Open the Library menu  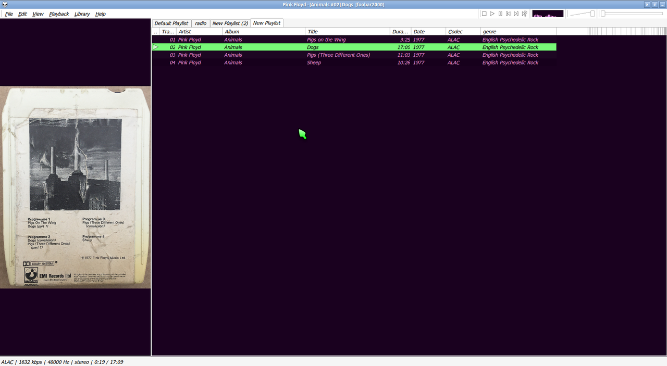pyautogui.click(x=82, y=14)
